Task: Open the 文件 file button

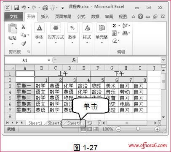Action: pos(13,16)
